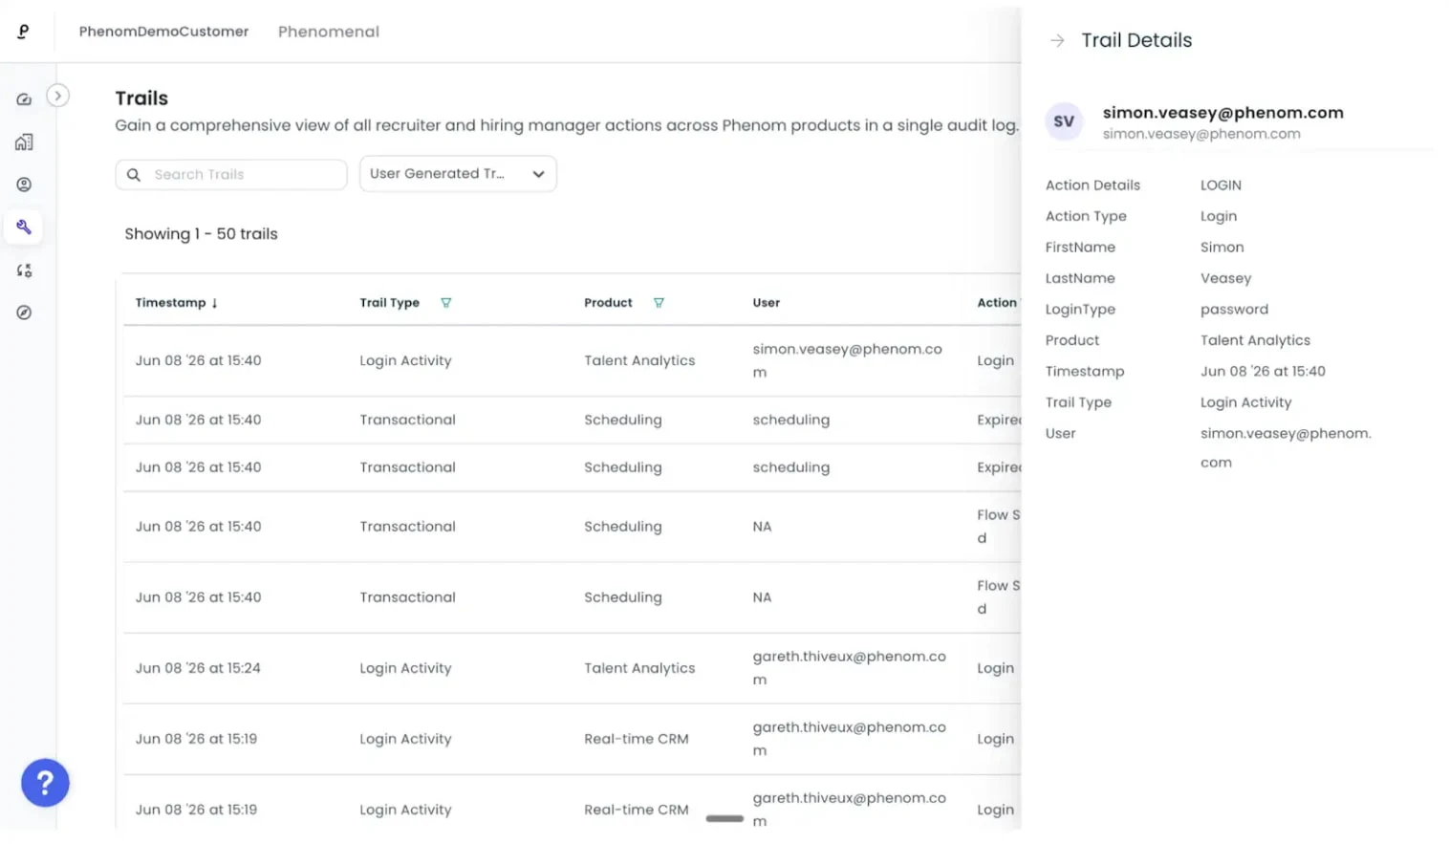Open the dashboard gauge icon in the sidebar
This screenshot has width=1449, height=844.
pyautogui.click(x=24, y=99)
